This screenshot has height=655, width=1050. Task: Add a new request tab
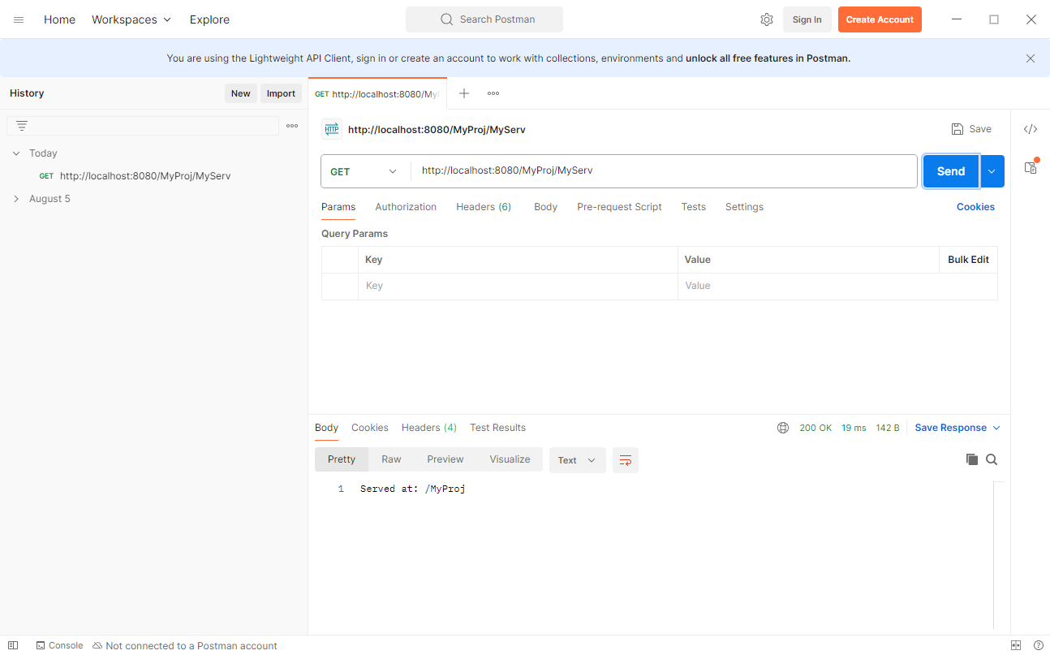464,93
